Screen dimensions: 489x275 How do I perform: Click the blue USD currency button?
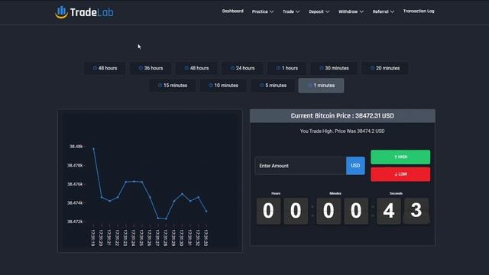(355, 166)
